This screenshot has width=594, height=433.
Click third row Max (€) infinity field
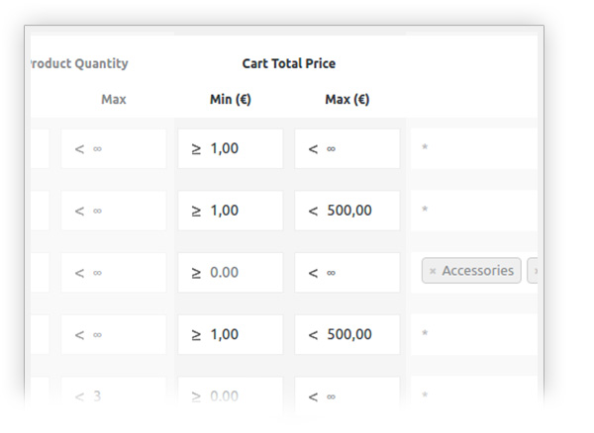coord(347,272)
